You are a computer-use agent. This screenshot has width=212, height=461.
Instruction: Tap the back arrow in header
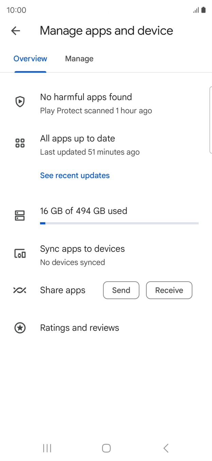click(x=16, y=31)
